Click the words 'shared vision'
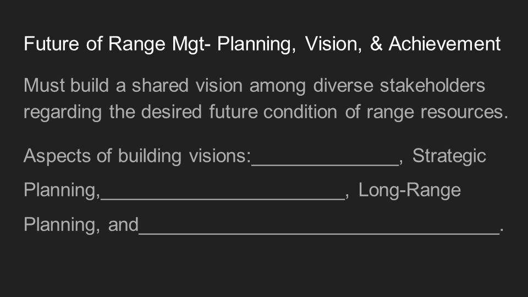Image resolution: width=528 pixels, height=297 pixels. coord(187,85)
